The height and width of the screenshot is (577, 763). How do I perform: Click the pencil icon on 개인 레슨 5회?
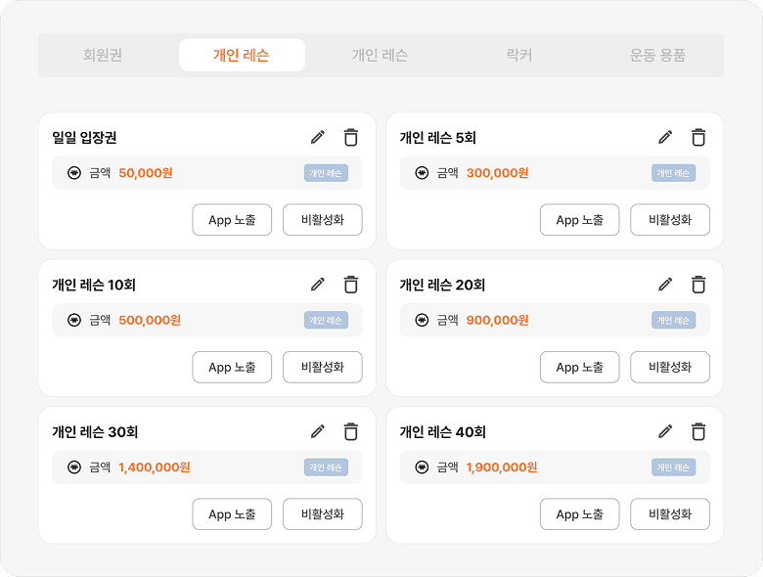point(665,137)
